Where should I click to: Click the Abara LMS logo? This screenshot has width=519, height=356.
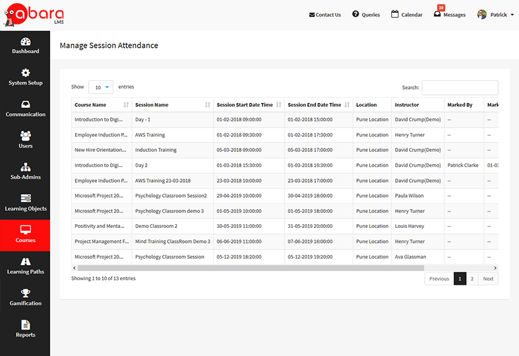click(34, 15)
